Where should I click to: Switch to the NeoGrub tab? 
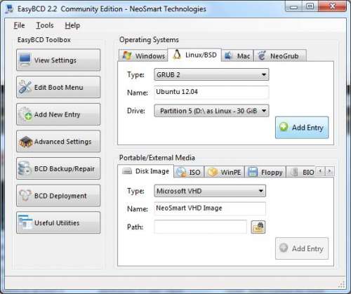280,56
